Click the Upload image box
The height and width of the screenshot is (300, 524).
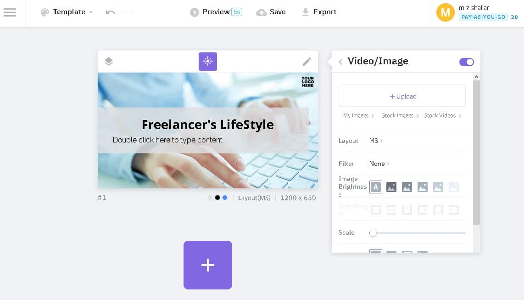coord(402,96)
